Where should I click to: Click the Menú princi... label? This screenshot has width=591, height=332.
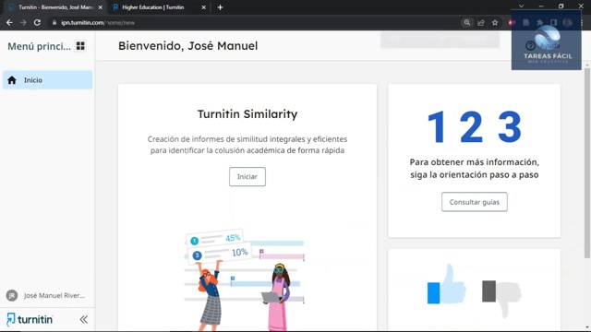click(39, 46)
